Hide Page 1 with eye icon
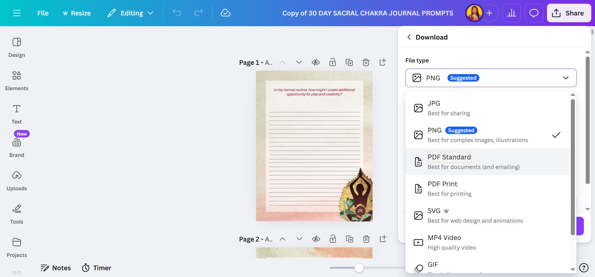The image size is (595, 277). pos(316,62)
